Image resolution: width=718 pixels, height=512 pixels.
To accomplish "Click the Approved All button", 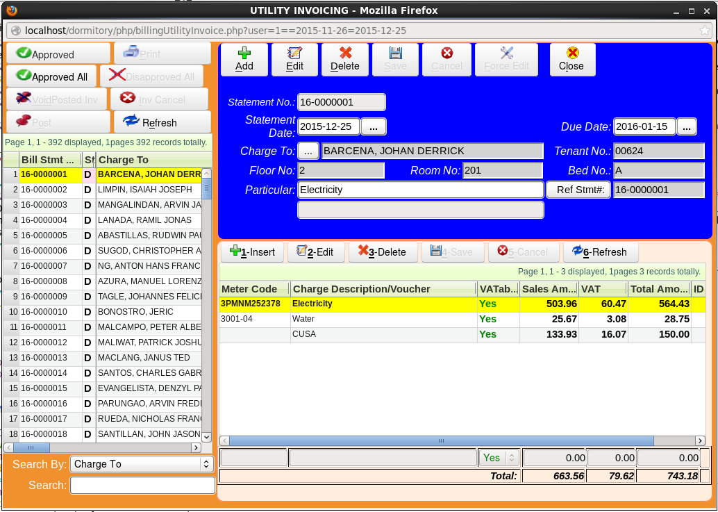I will 52,76.
